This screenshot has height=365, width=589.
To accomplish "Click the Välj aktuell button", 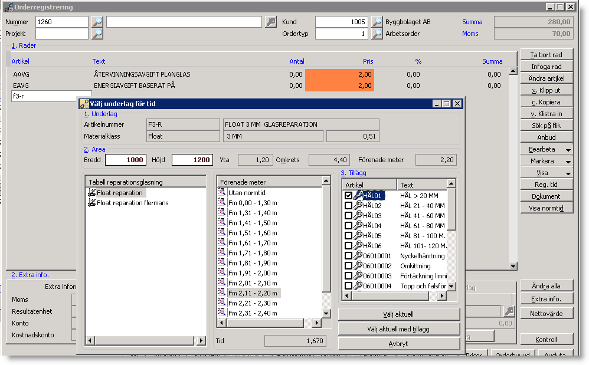I will [398, 314].
